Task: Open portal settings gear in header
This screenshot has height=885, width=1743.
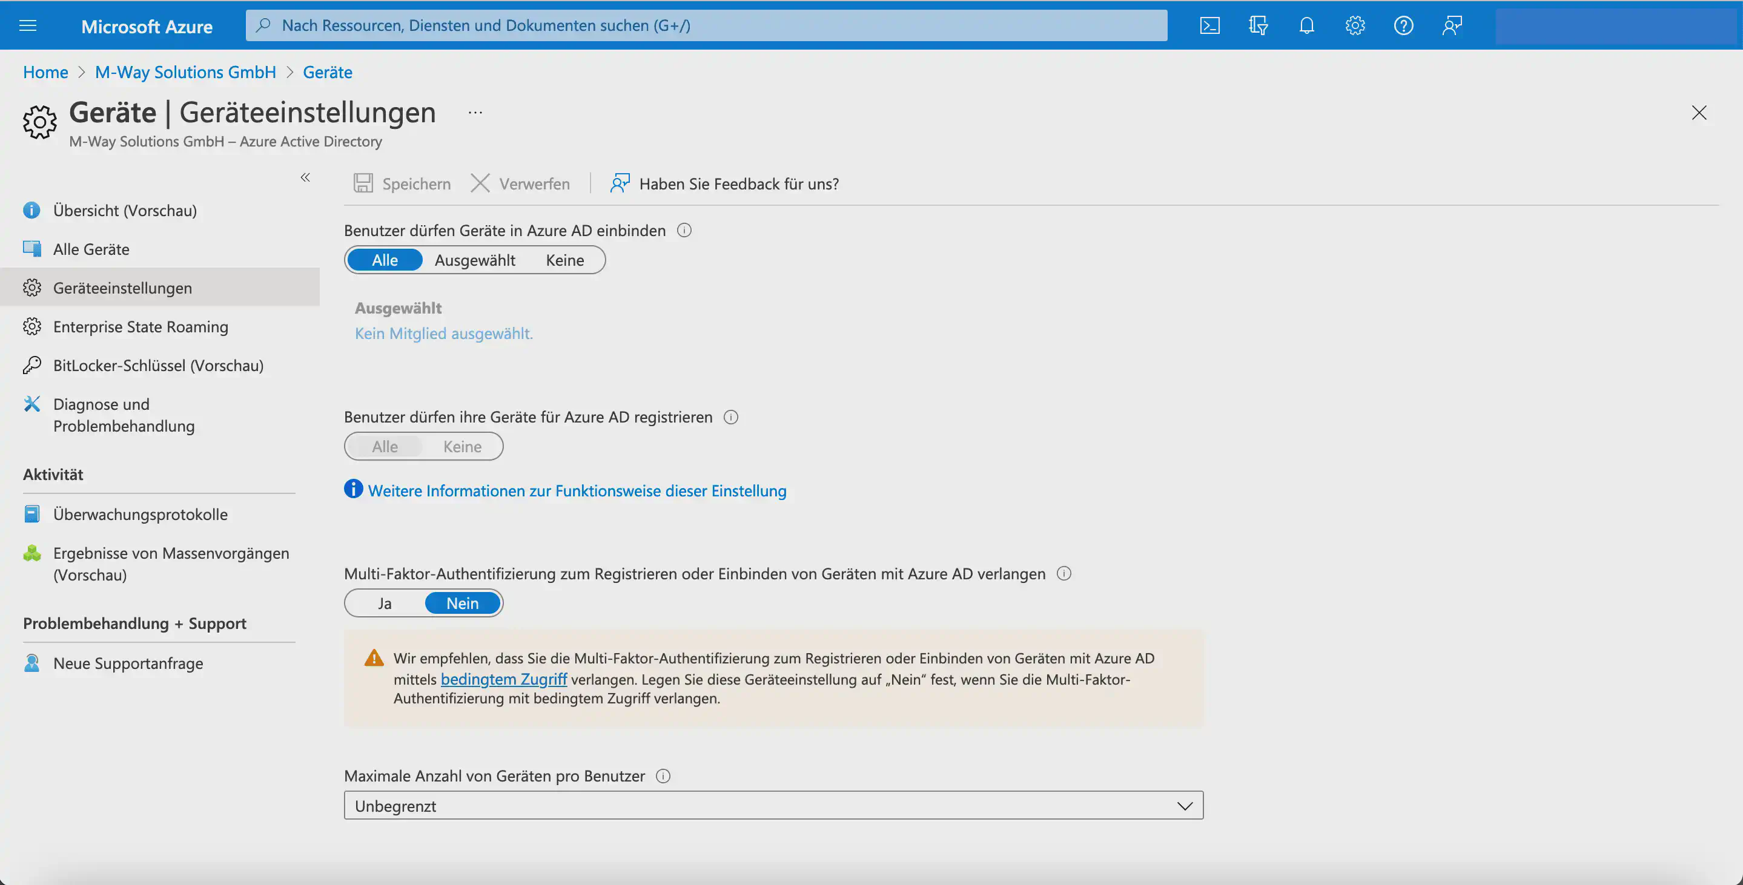Action: point(1355,25)
